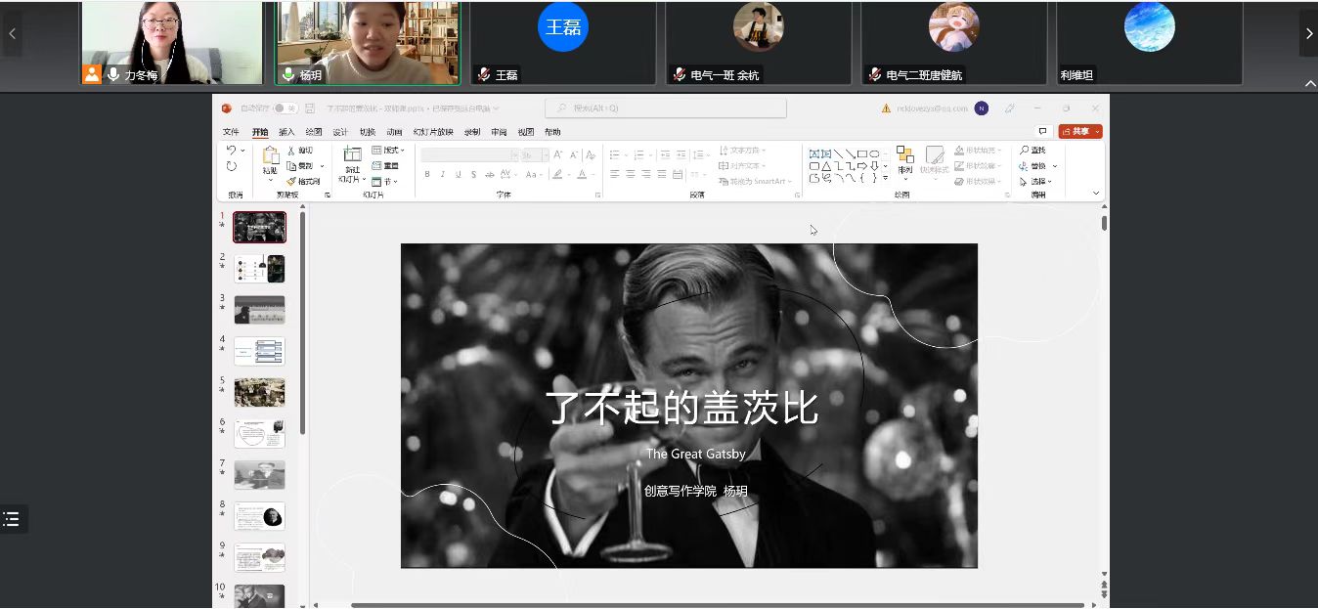Screen dimensions: 1318x609
Task: Open the Section (节) dropdown
Action: (x=384, y=181)
